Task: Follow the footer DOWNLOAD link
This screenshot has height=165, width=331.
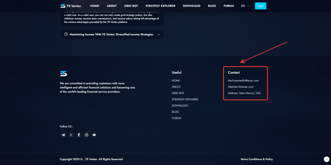Action: [180, 106]
